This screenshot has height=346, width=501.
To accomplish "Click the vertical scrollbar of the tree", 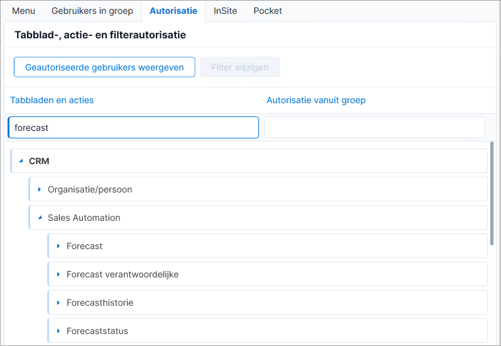I will point(492,194).
